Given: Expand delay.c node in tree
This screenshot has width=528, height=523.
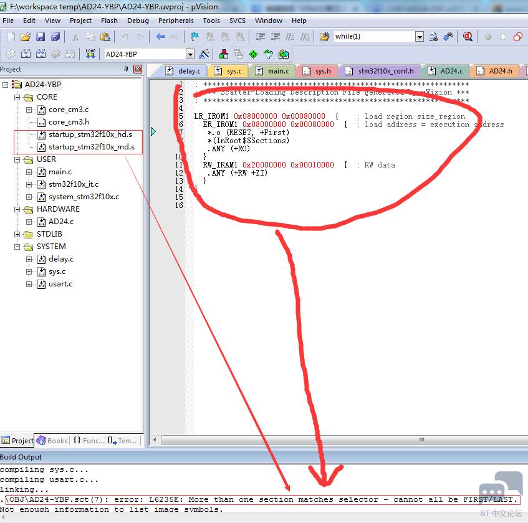Looking at the screenshot, I should coord(29,259).
